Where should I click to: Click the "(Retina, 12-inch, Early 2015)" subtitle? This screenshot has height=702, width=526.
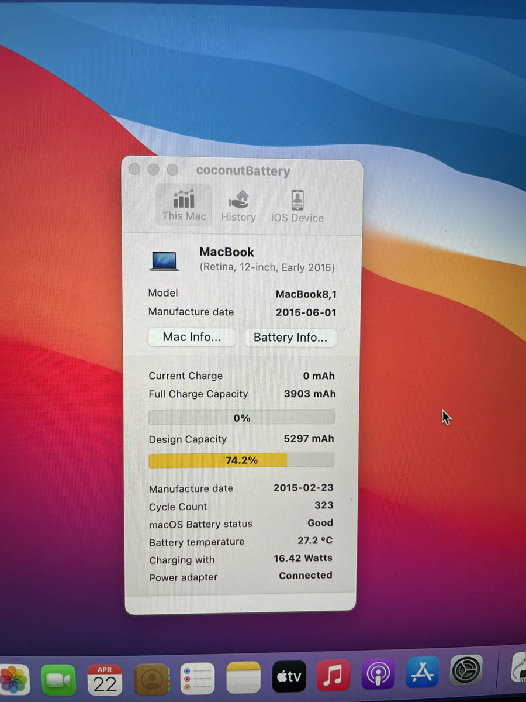click(267, 267)
